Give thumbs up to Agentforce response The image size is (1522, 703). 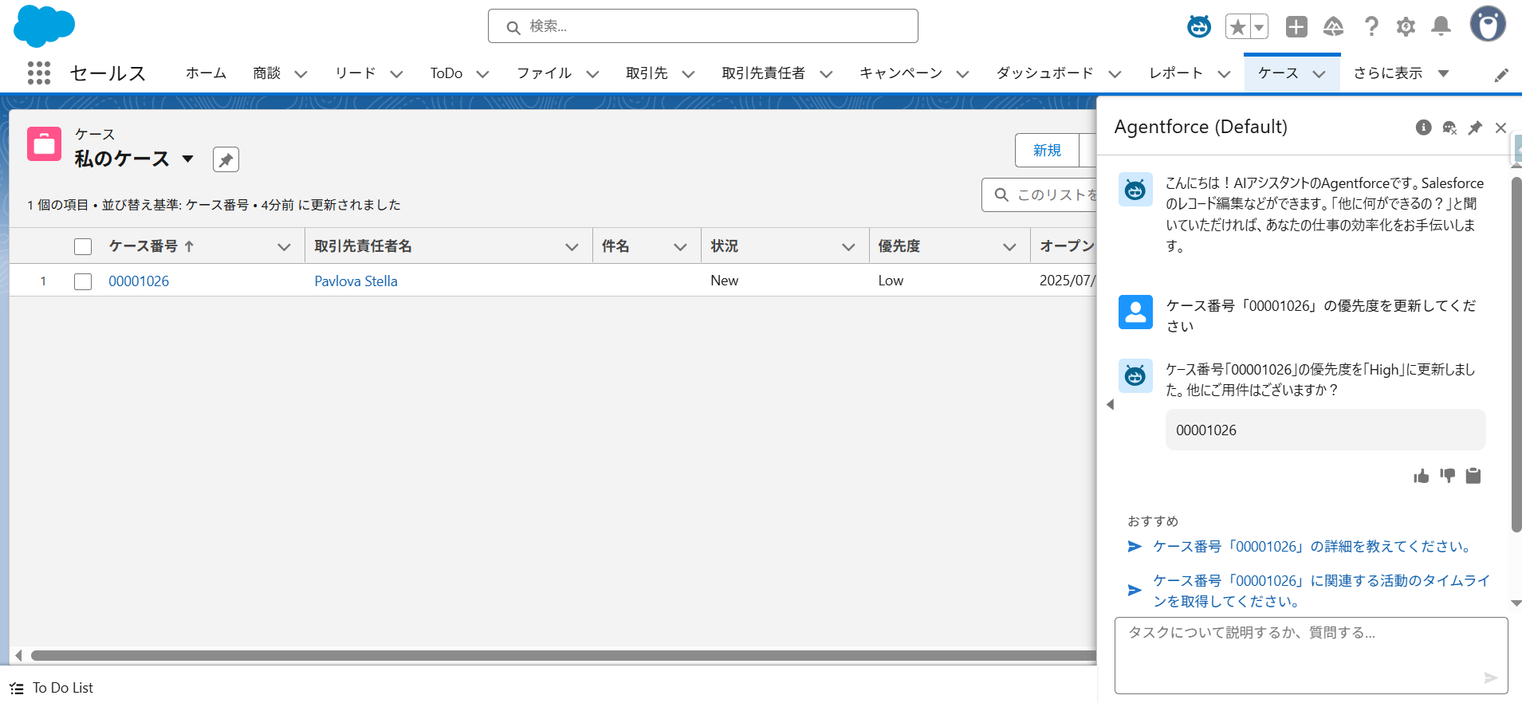tap(1421, 476)
